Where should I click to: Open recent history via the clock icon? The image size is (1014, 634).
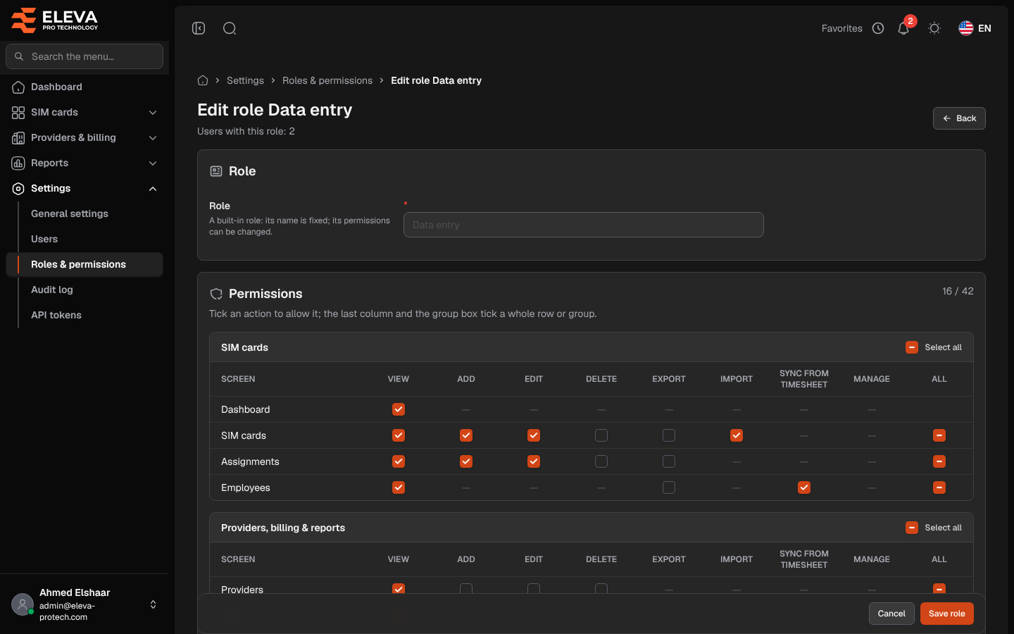coord(878,28)
